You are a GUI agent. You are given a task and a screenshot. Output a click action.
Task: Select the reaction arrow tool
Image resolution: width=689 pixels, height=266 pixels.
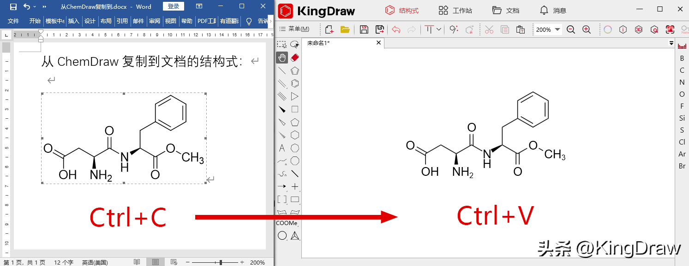282,186
